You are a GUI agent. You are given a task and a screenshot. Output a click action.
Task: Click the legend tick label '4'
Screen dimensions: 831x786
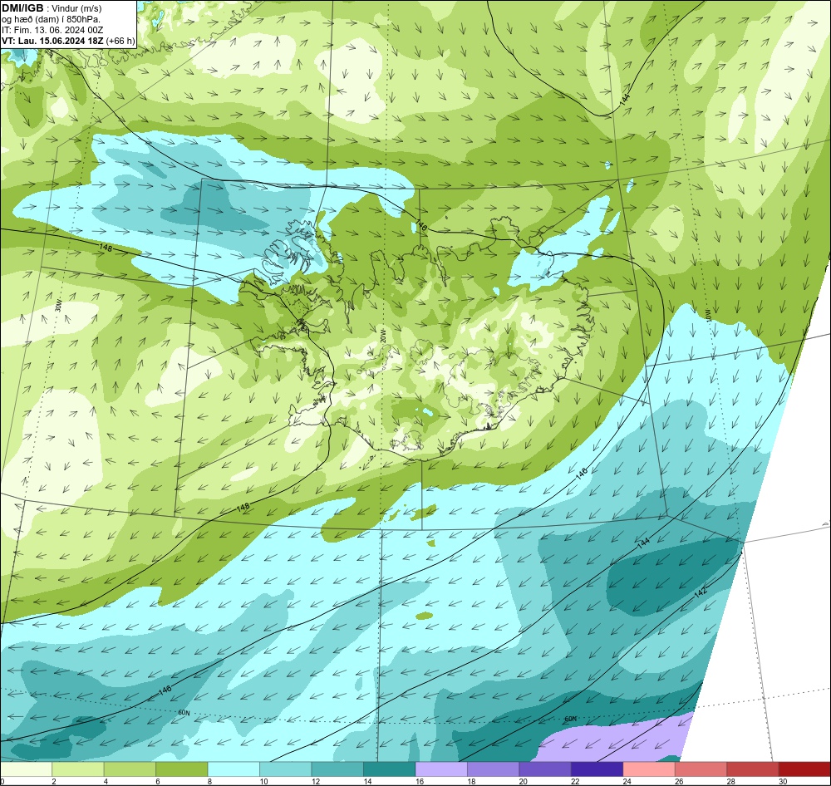click(x=106, y=781)
